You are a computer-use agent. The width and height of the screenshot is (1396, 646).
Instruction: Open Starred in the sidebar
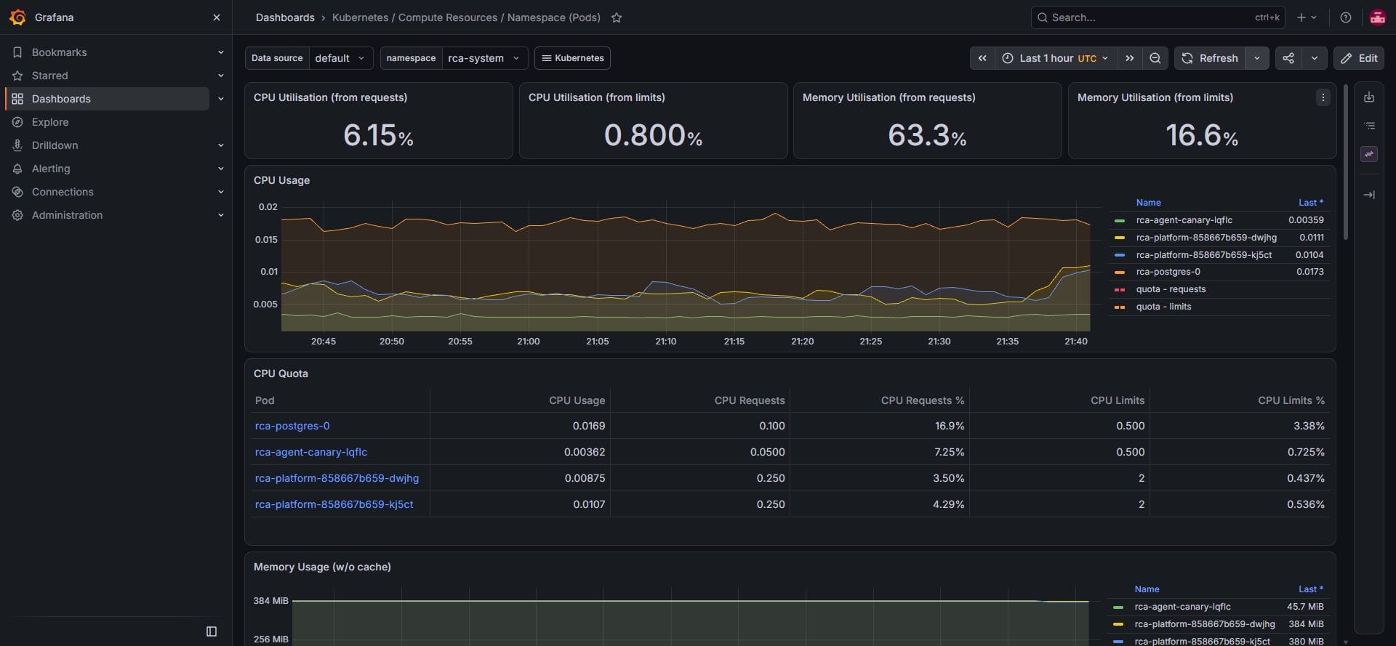point(50,76)
